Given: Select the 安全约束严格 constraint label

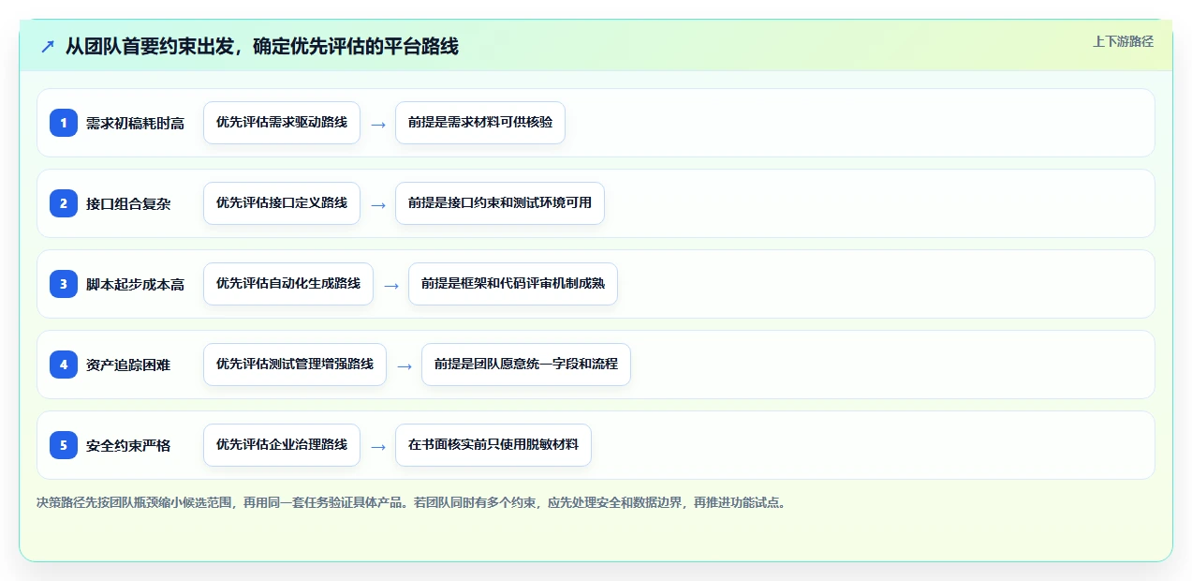Looking at the screenshot, I should click(128, 445).
